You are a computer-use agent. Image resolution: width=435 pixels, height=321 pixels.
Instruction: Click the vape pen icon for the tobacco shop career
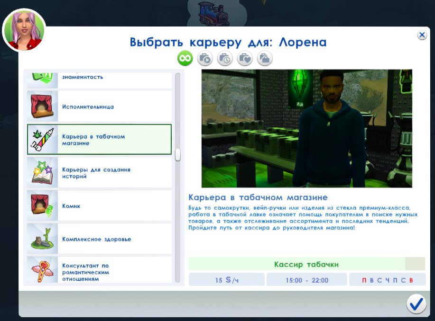(42, 139)
